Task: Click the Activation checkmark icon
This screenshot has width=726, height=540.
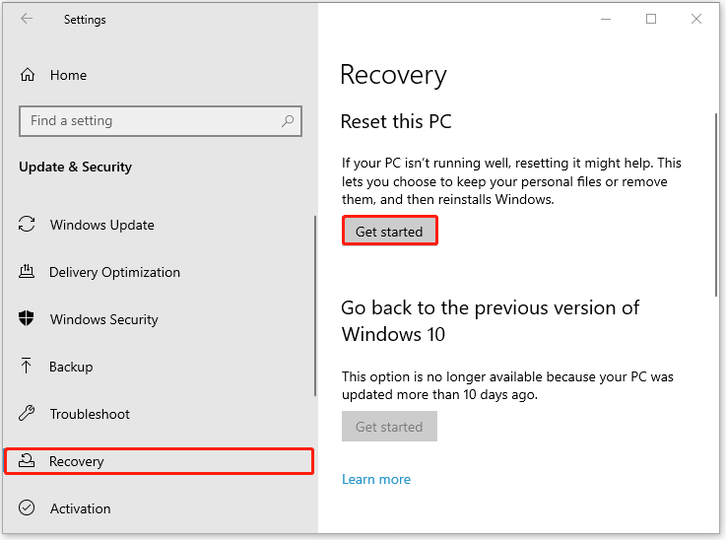Action: (x=27, y=508)
